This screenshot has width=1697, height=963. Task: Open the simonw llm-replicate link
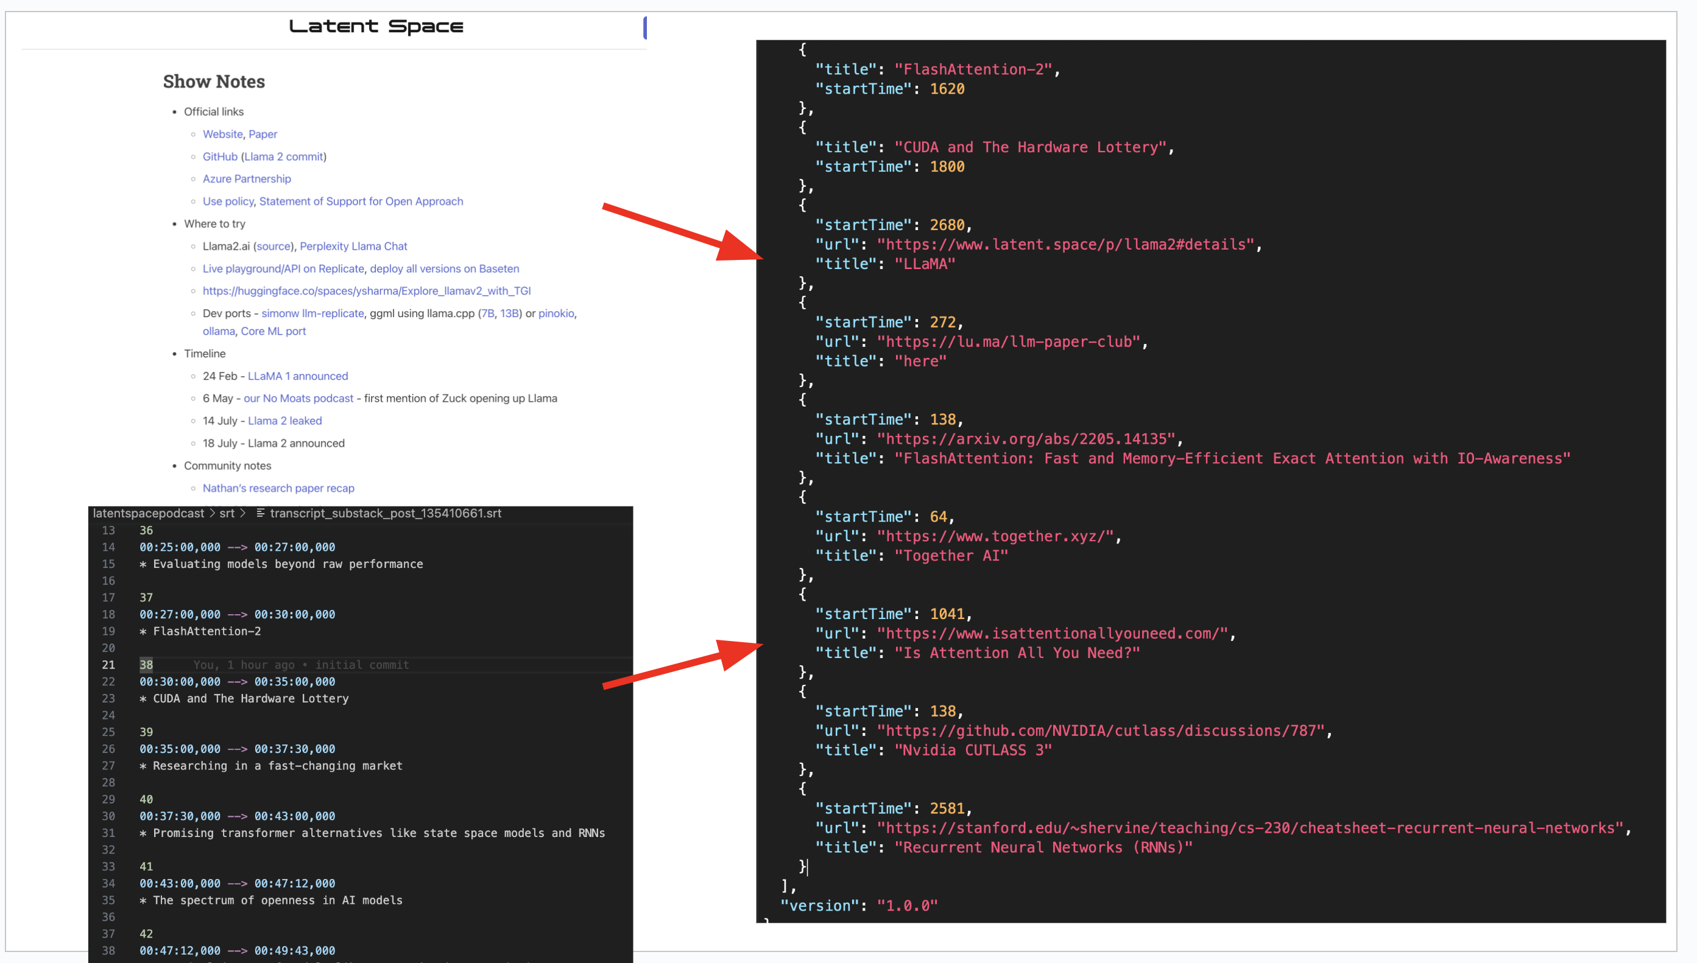click(312, 313)
